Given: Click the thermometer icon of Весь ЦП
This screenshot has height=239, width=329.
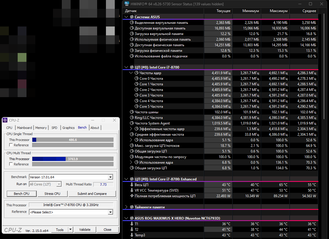Looking at the screenshot, I should [x=132, y=185].
